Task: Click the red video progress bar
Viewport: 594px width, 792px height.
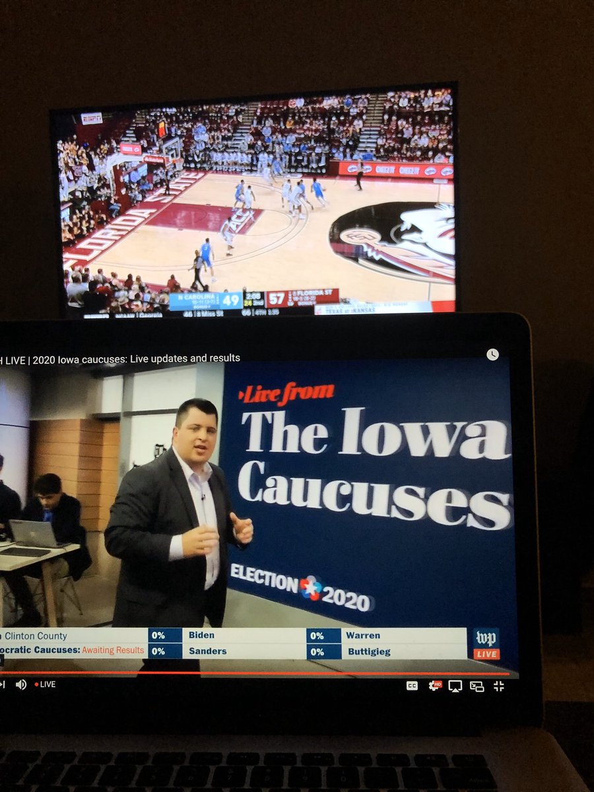Action: coord(254,674)
